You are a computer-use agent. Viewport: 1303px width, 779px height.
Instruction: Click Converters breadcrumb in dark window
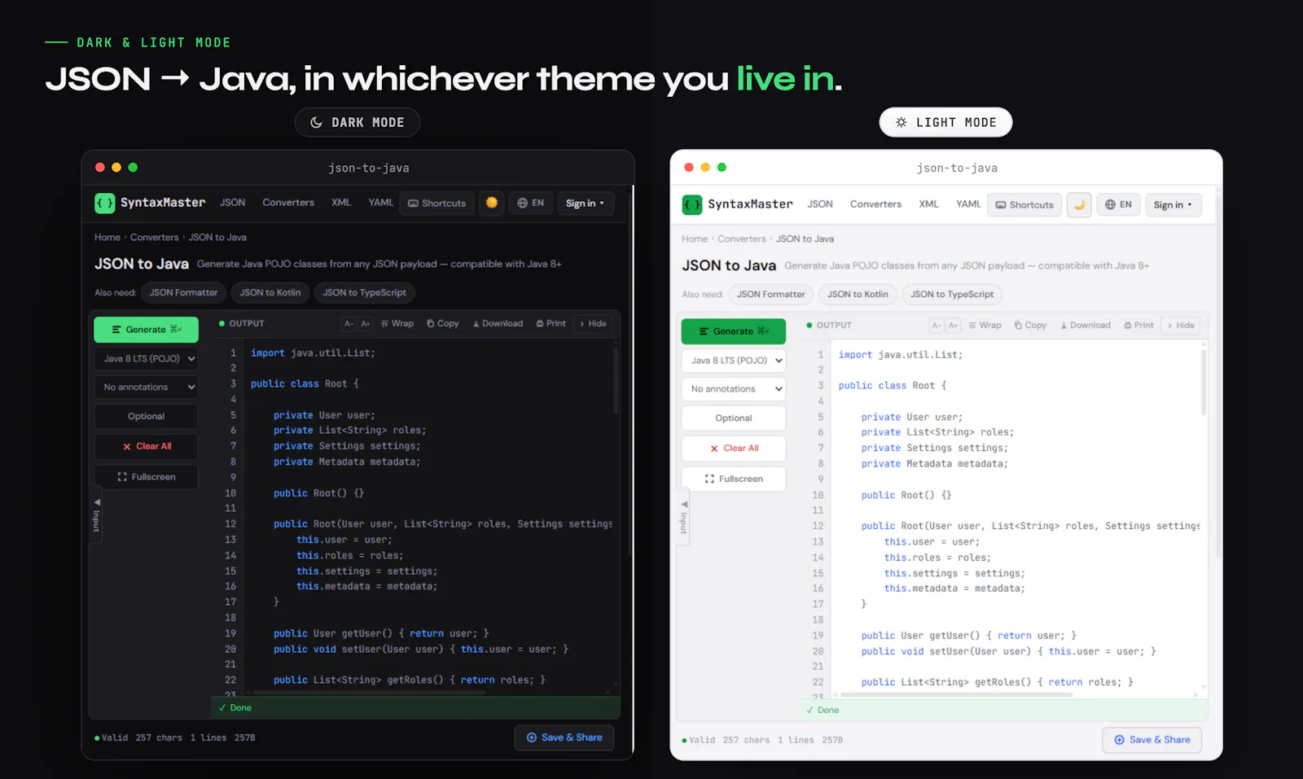click(x=154, y=237)
